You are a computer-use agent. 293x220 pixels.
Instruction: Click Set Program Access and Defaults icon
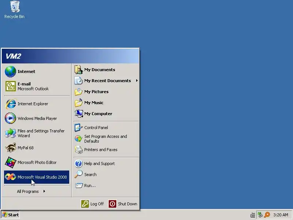click(78, 139)
